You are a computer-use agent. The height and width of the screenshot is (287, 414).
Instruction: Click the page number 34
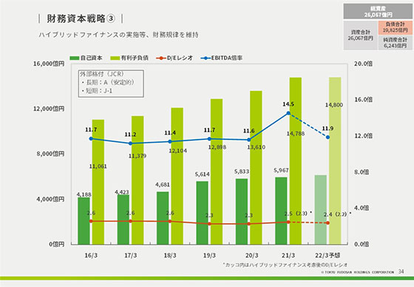click(401, 271)
